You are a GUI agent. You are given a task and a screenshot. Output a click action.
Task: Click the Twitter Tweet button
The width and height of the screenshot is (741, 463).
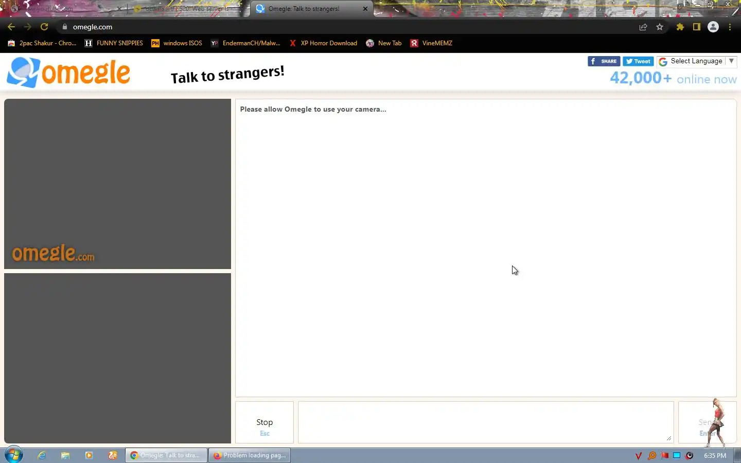[x=638, y=61]
